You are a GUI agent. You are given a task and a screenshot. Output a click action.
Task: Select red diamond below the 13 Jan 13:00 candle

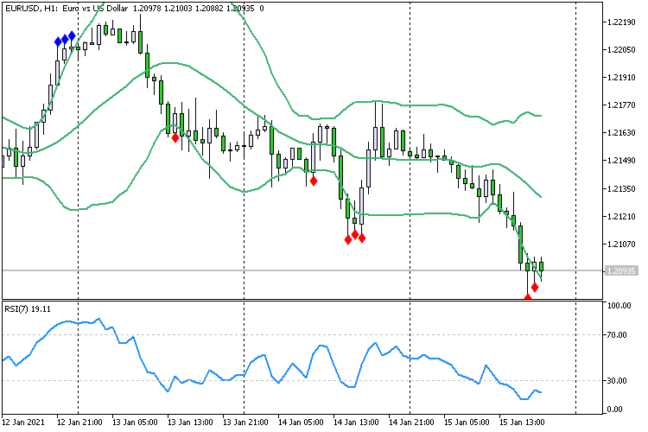coord(175,138)
